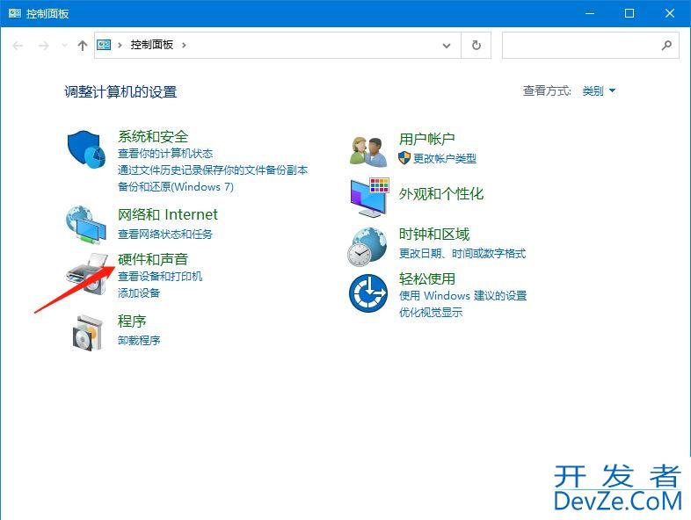The height and width of the screenshot is (520, 691).
Task: Click 使用 Windows 建议的设置 link
Action: [463, 295]
